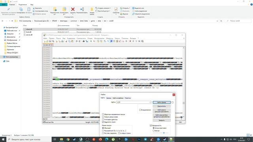
Task: Select Extended search mode radio
Action: point(103,131)
